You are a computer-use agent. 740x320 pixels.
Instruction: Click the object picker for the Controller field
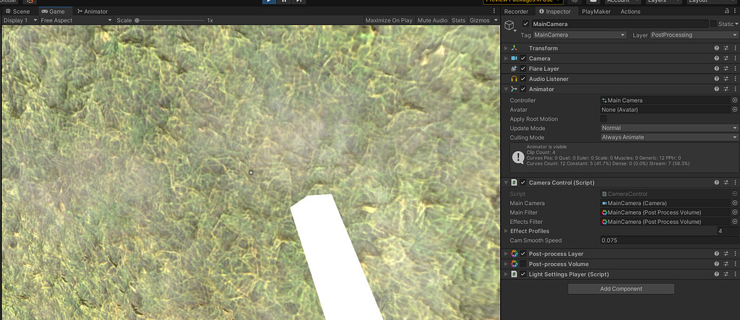tap(734, 100)
